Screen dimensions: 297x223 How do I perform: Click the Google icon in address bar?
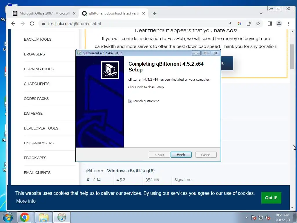point(239,24)
